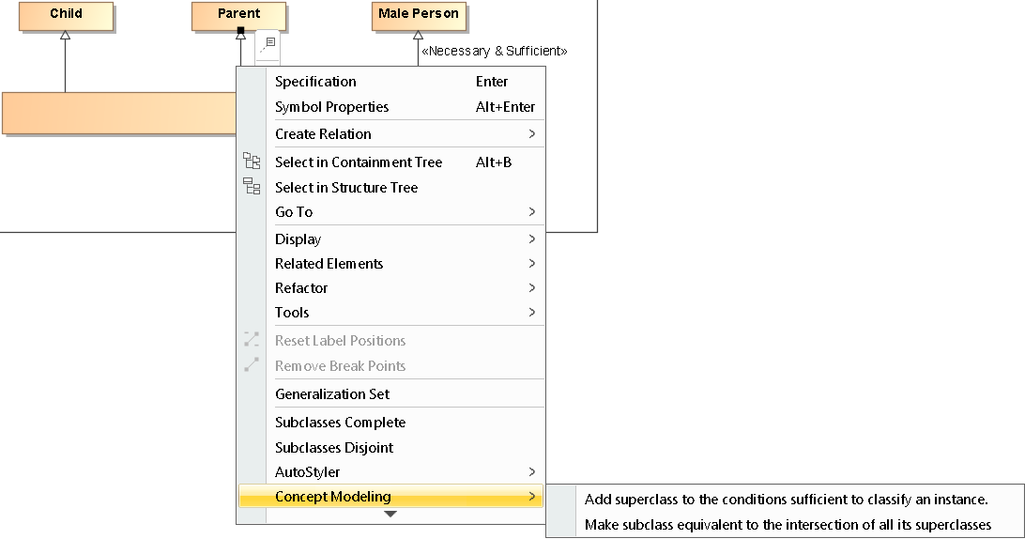Add superclass to sufficient conditions

pyautogui.click(x=786, y=500)
